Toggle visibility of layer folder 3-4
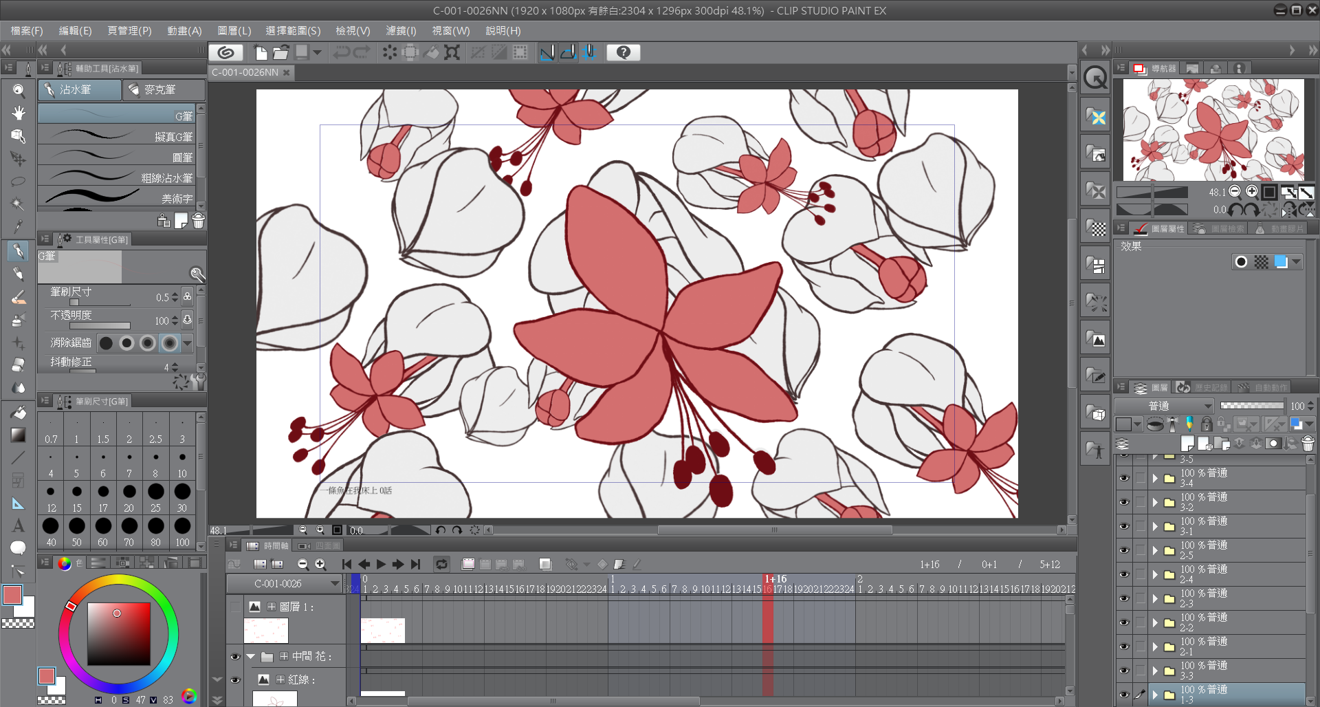Screen dimensions: 1320x707 click(1124, 478)
